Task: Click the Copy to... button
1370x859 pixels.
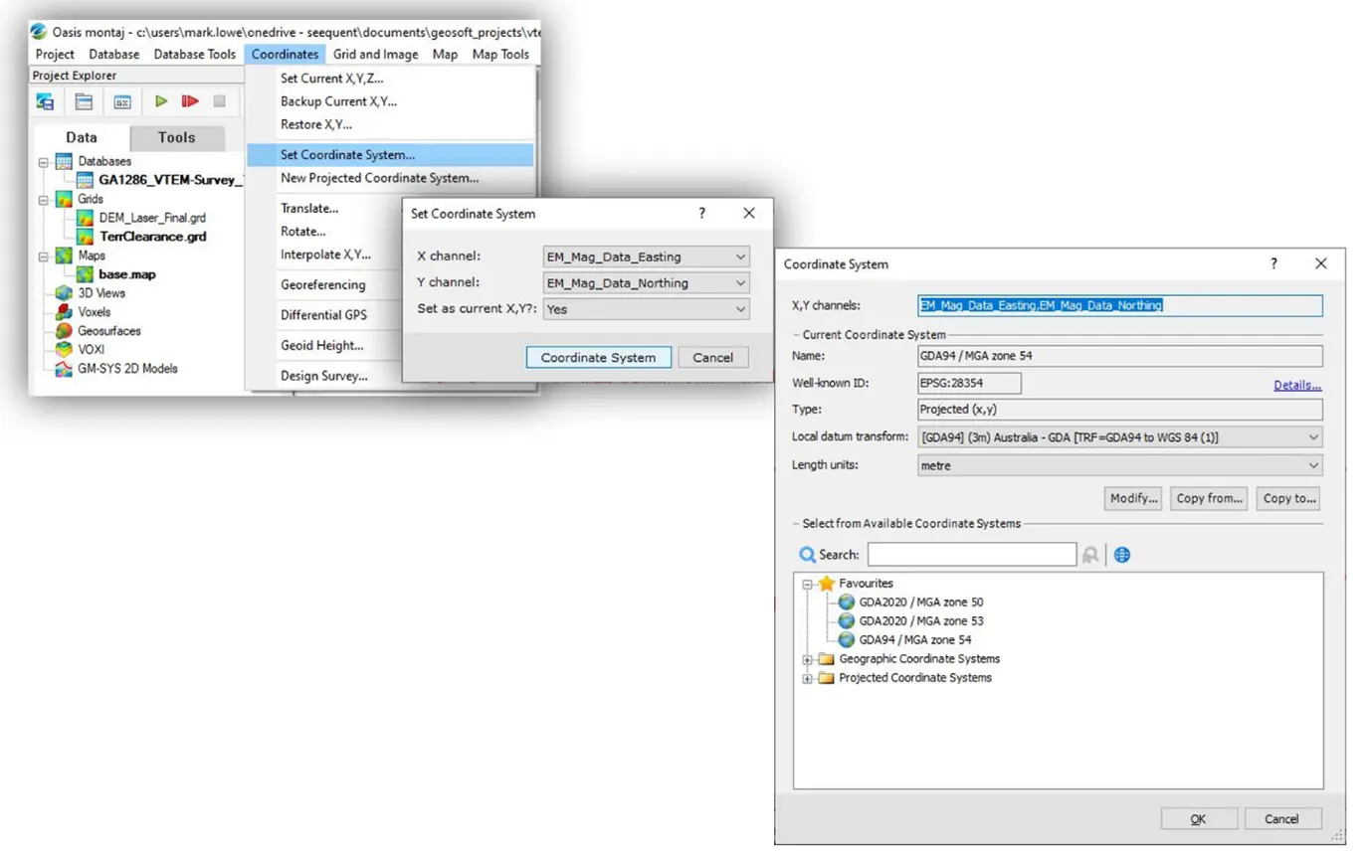Action: click(1288, 498)
